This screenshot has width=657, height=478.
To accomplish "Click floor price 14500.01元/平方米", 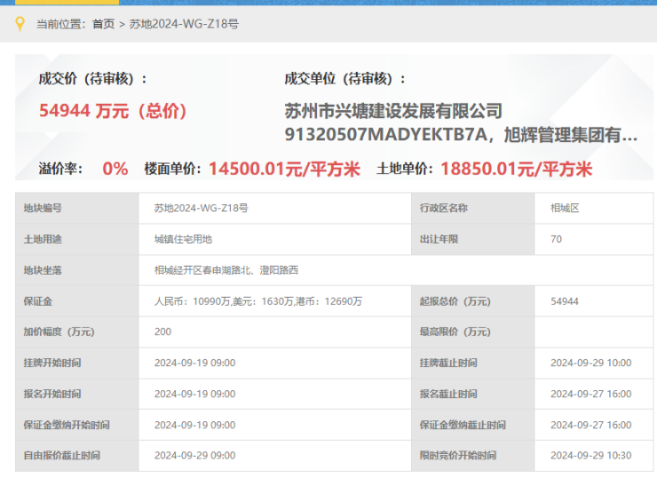I will (x=284, y=169).
